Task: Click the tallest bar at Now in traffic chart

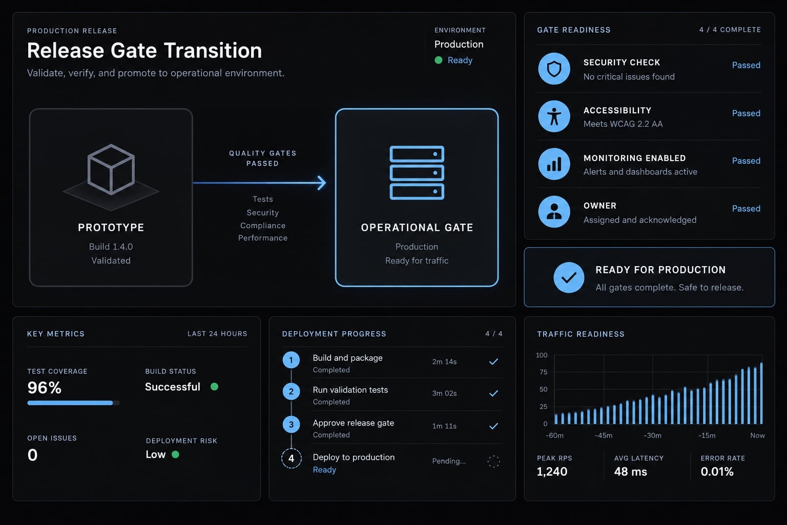Action: [x=761, y=393]
